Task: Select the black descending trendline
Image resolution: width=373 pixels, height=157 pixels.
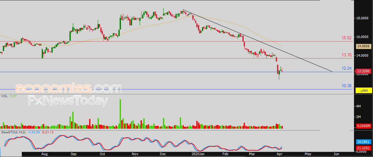Action: click(x=258, y=41)
